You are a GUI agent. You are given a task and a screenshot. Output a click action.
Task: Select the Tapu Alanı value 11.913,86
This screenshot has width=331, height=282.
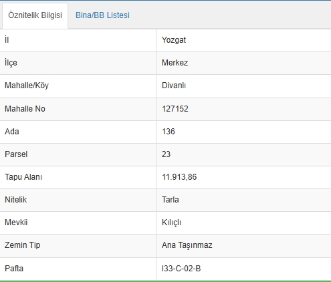[x=179, y=177]
